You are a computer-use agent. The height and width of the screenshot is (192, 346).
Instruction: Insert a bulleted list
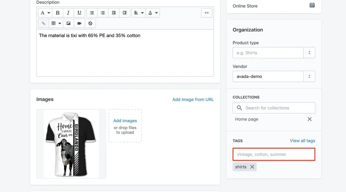pyautogui.click(x=92, y=13)
